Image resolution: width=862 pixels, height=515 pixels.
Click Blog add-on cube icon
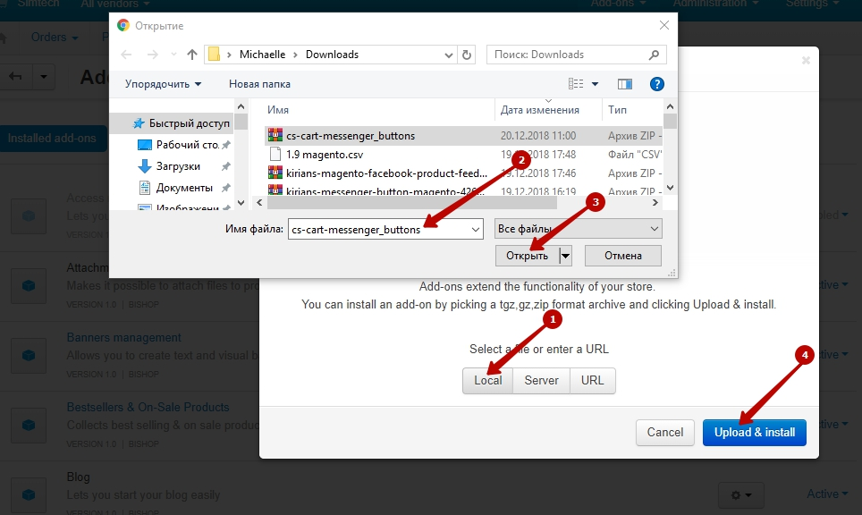coord(29,494)
